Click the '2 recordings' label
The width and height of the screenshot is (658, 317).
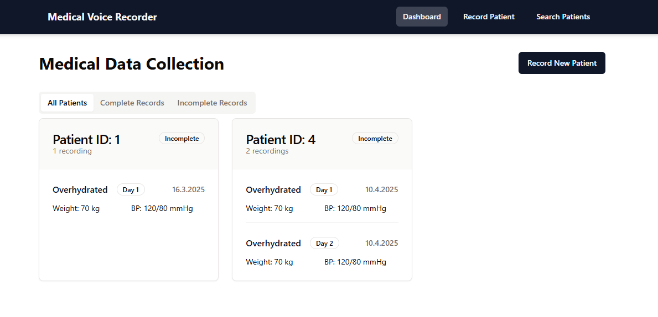(267, 151)
